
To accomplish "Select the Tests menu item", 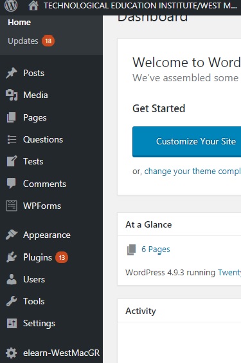I will pyautogui.click(x=33, y=161).
